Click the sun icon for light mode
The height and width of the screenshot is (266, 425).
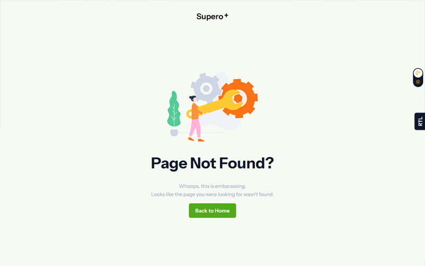[418, 82]
